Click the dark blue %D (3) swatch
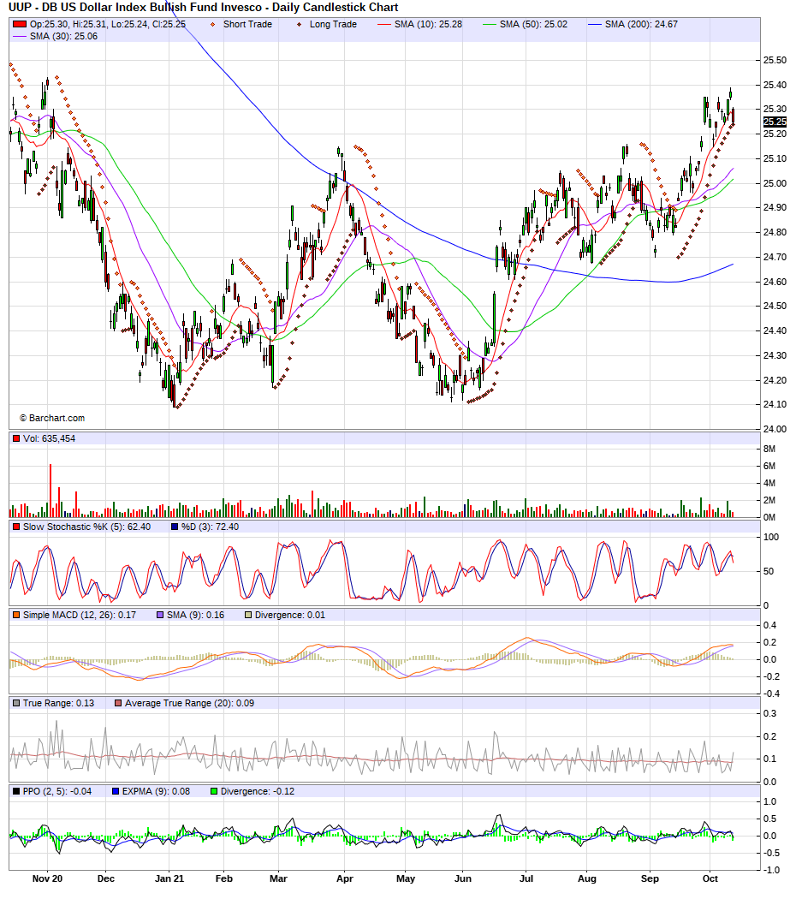 [175, 527]
